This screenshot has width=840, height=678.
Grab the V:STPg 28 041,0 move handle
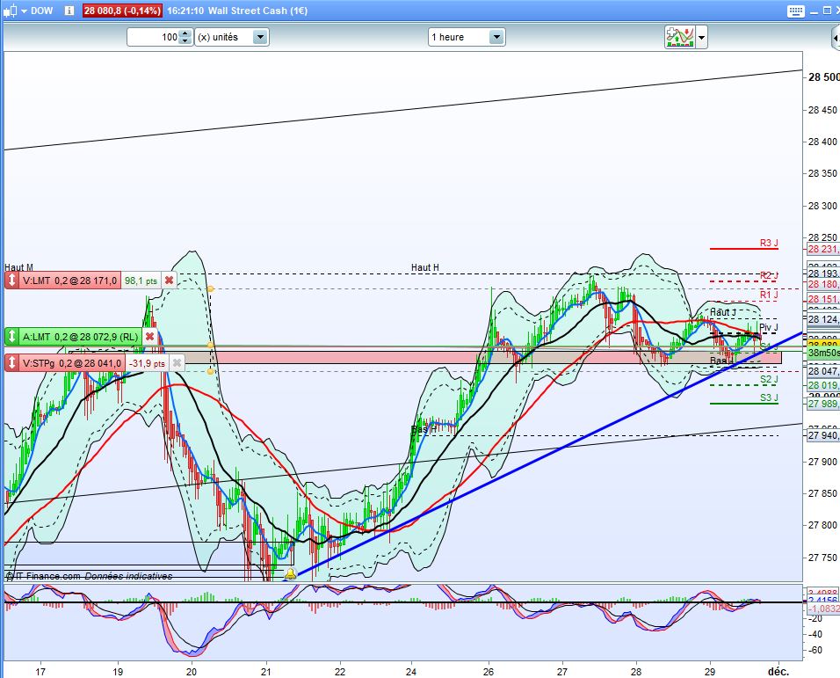(11, 363)
